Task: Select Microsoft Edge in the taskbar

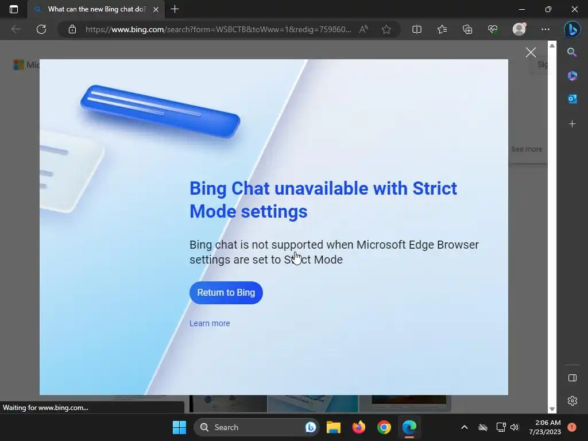Action: [x=409, y=427]
